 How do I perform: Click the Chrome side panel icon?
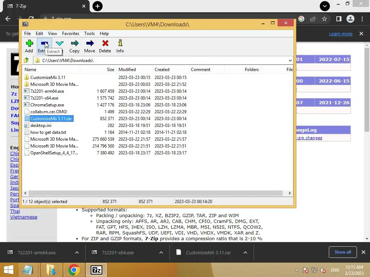click(339, 19)
